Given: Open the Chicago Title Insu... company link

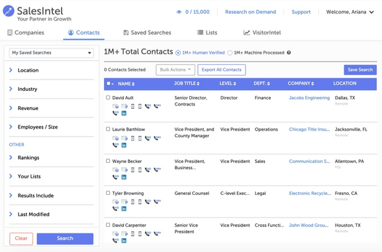Looking at the screenshot, I should pos(309,129).
